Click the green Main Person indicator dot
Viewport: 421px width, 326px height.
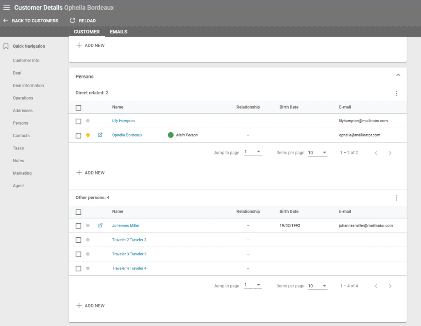pyautogui.click(x=171, y=135)
